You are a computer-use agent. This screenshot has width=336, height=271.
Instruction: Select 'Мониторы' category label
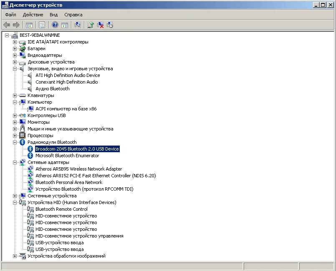point(38,122)
